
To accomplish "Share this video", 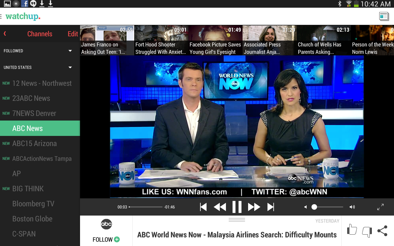I will (x=382, y=231).
